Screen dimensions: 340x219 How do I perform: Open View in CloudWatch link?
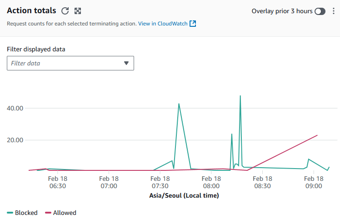(x=163, y=24)
